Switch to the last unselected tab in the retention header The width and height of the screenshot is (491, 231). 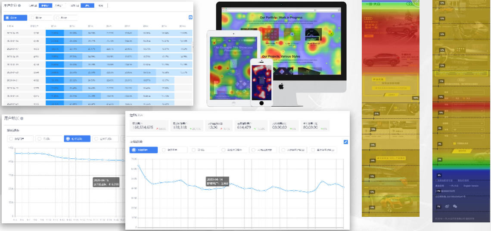click(100, 6)
